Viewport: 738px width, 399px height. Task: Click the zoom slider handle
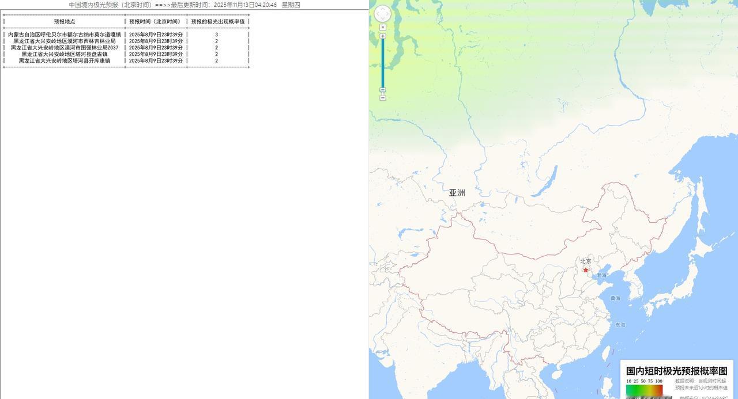tap(383, 90)
